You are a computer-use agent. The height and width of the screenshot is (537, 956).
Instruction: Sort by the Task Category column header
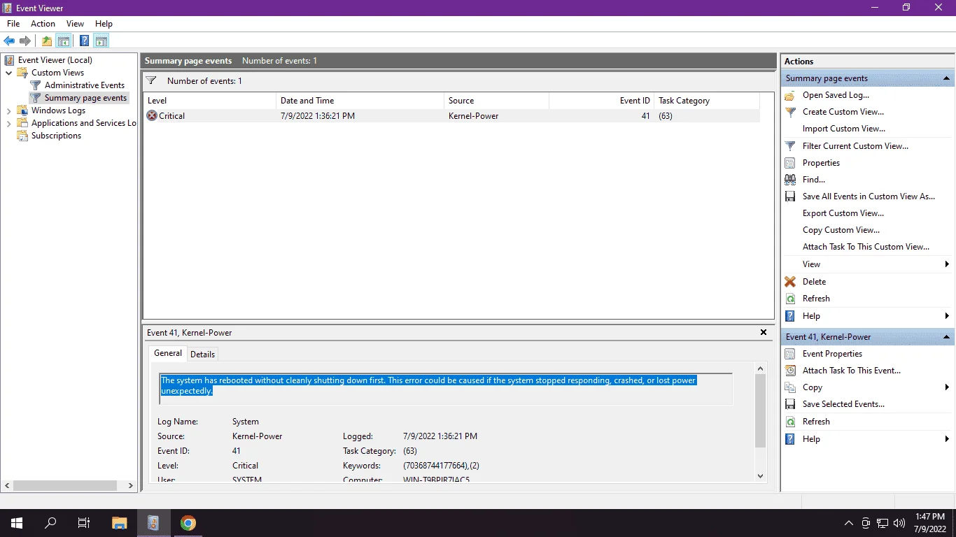point(707,101)
